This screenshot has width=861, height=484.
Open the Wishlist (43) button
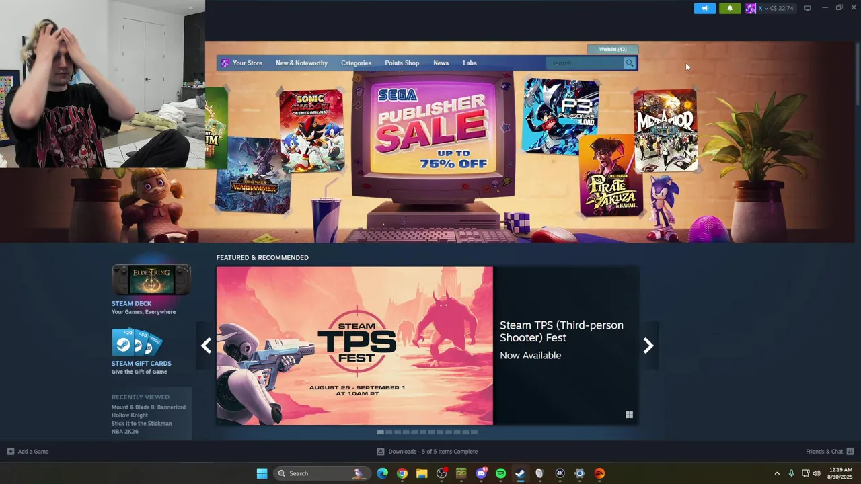(612, 49)
